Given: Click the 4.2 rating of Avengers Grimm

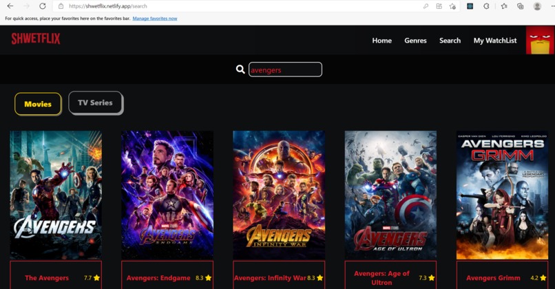Looking at the screenshot, I should (534, 278).
